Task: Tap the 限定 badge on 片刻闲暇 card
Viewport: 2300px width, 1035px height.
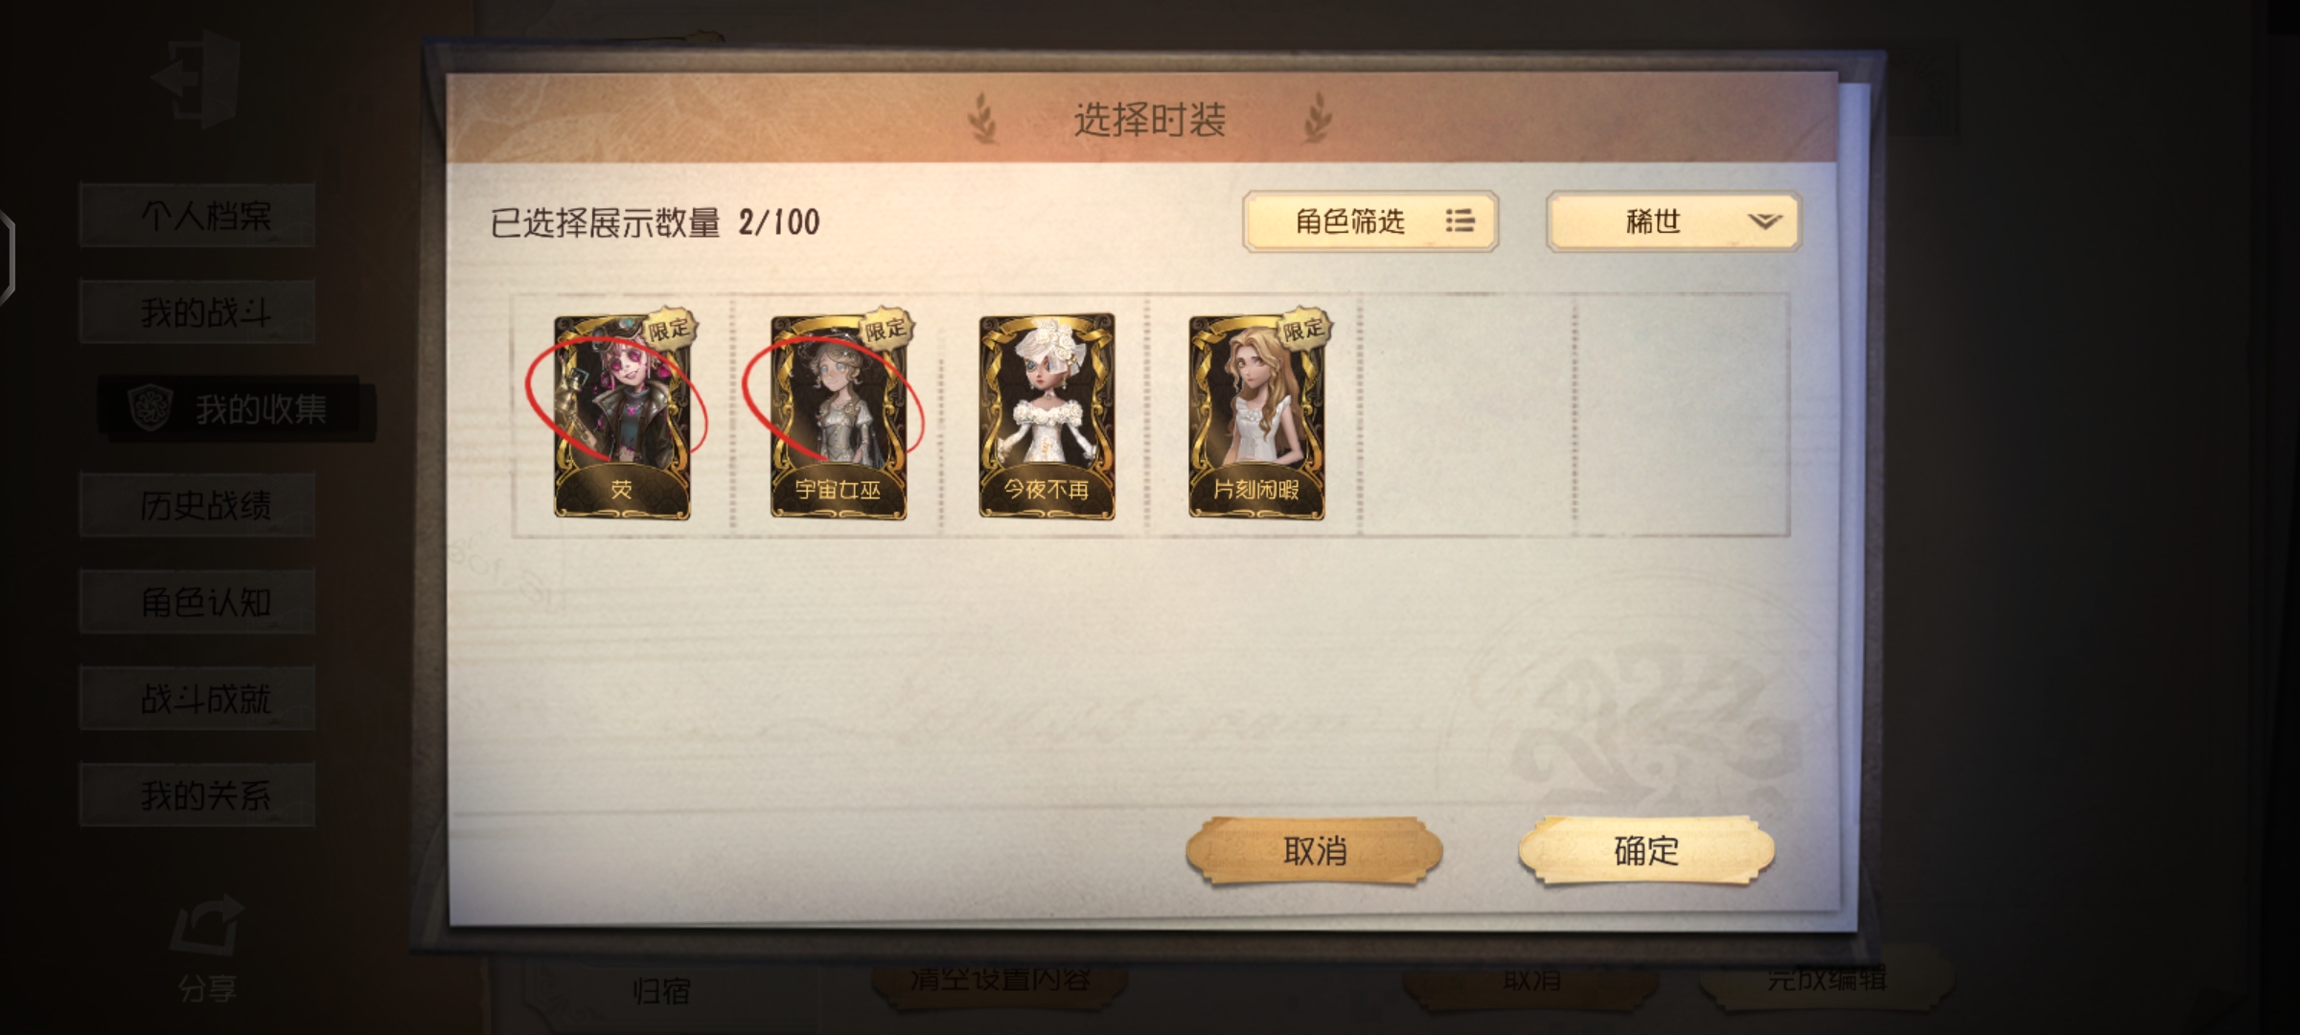Action: (x=1302, y=329)
